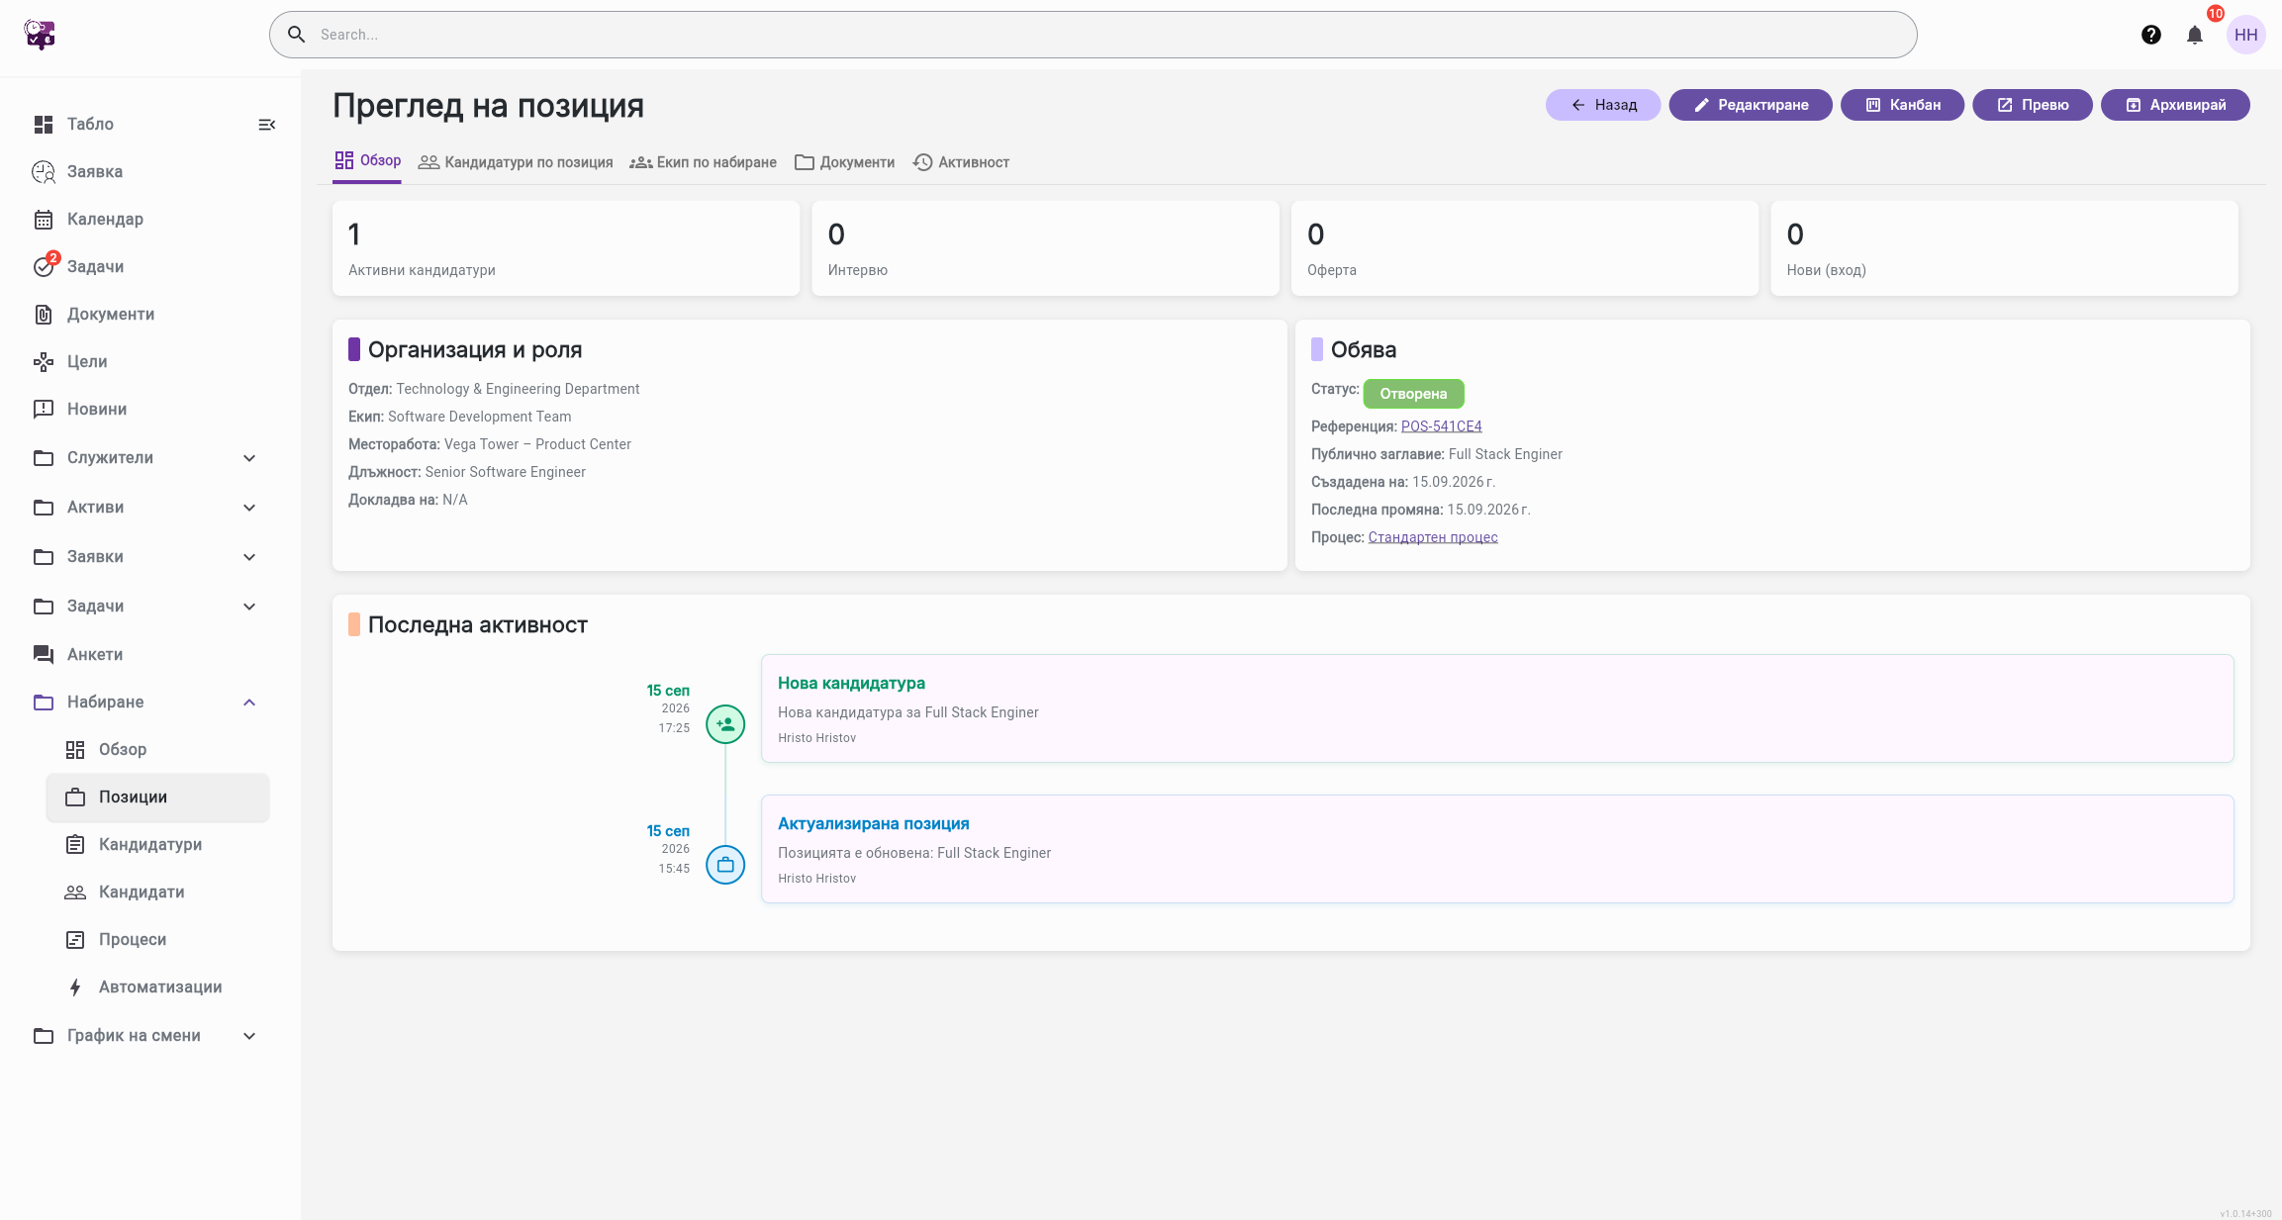Switch to Кандидатури по позиция tab

(x=516, y=162)
